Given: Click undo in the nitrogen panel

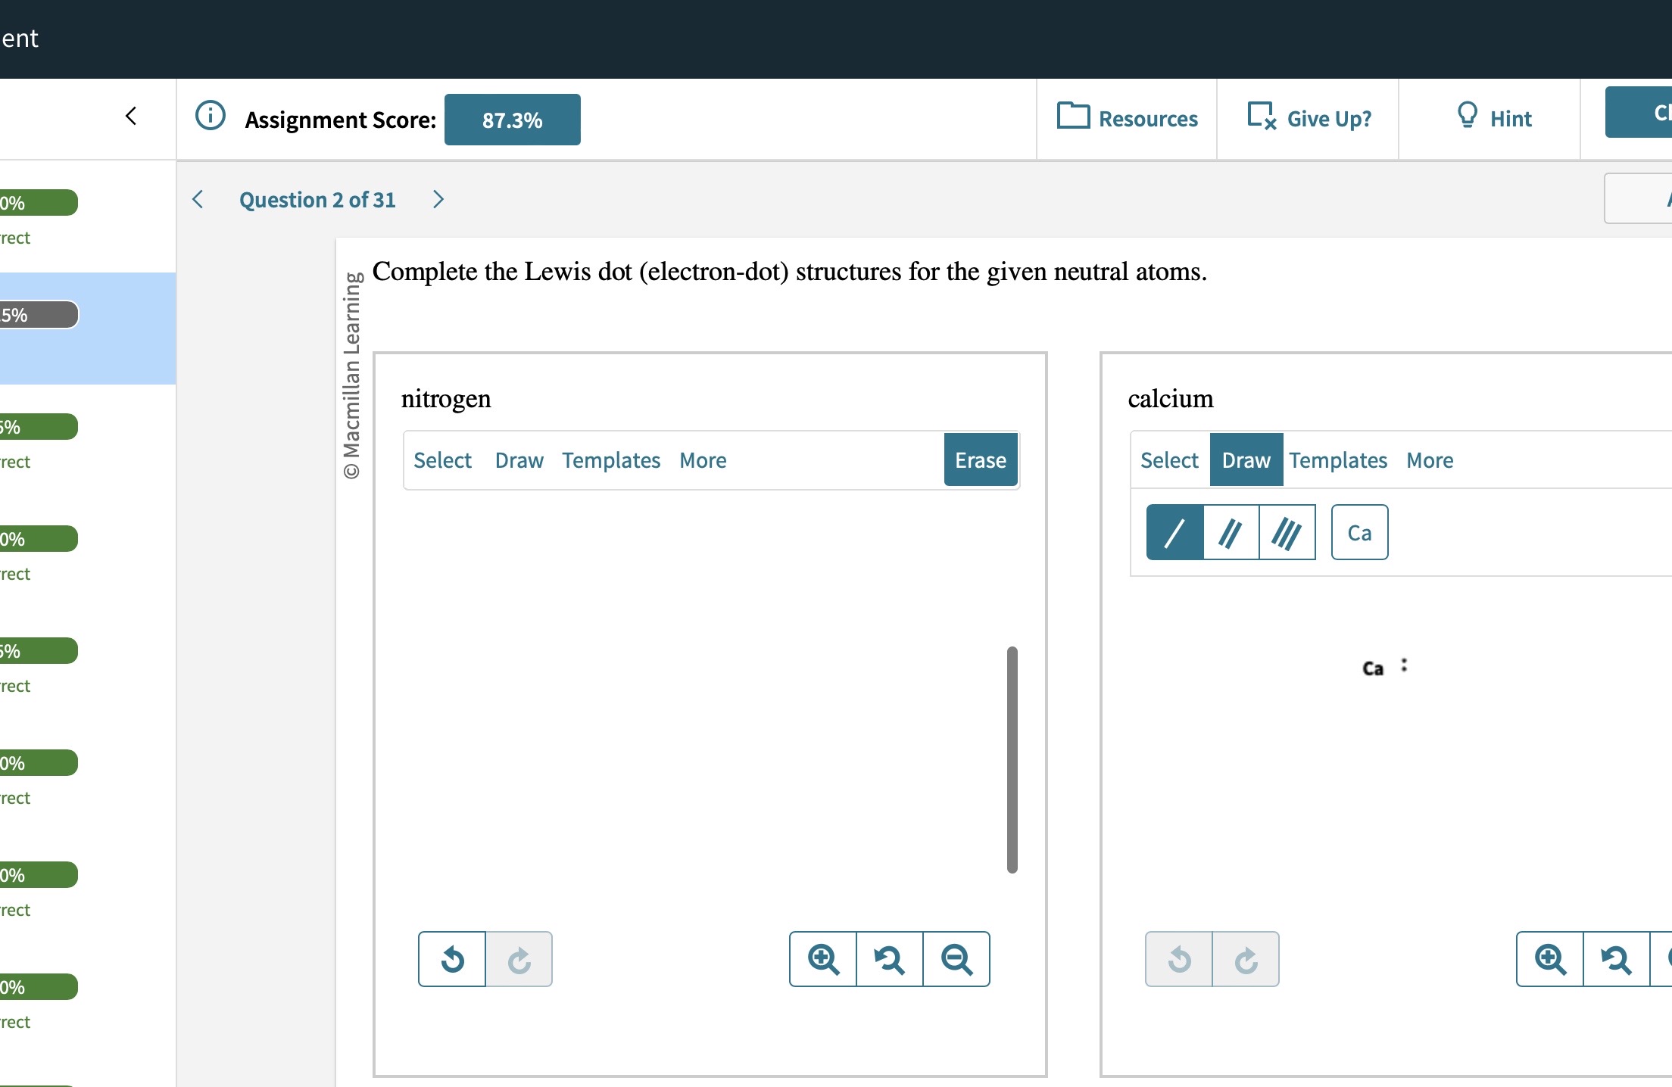Looking at the screenshot, I should coord(452,959).
